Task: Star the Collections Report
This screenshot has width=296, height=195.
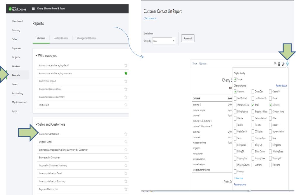Action: pyautogui.click(x=126, y=81)
